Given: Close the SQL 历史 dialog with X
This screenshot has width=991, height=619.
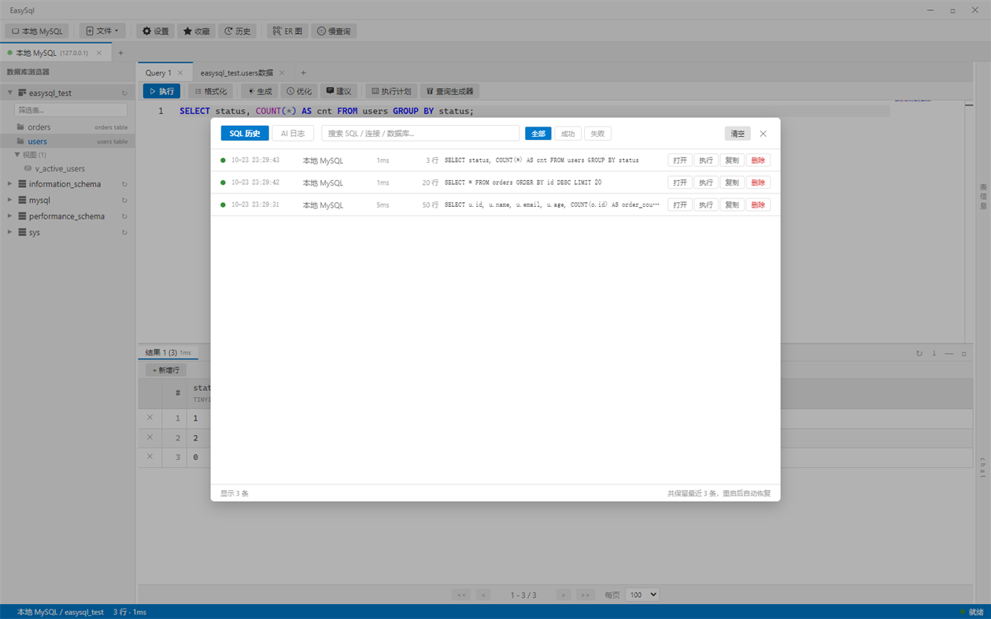Looking at the screenshot, I should [x=763, y=134].
